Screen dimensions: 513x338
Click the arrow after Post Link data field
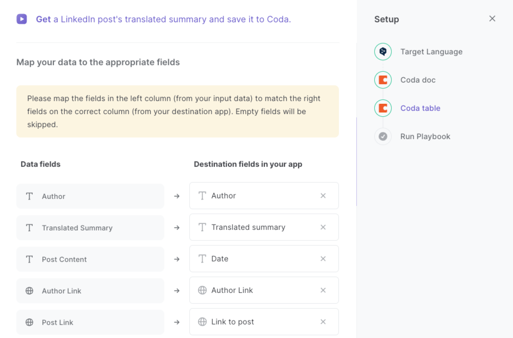click(x=177, y=322)
